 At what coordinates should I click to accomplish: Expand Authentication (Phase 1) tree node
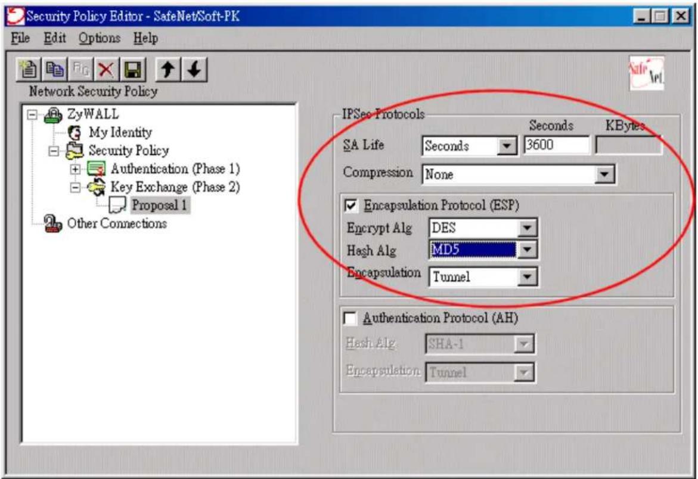coord(75,169)
